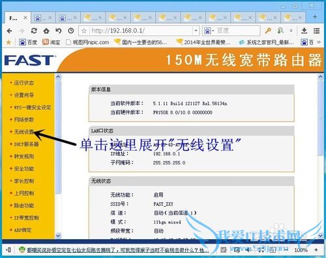Open WPS一键安全设定 menu item

pyautogui.click(x=33, y=107)
